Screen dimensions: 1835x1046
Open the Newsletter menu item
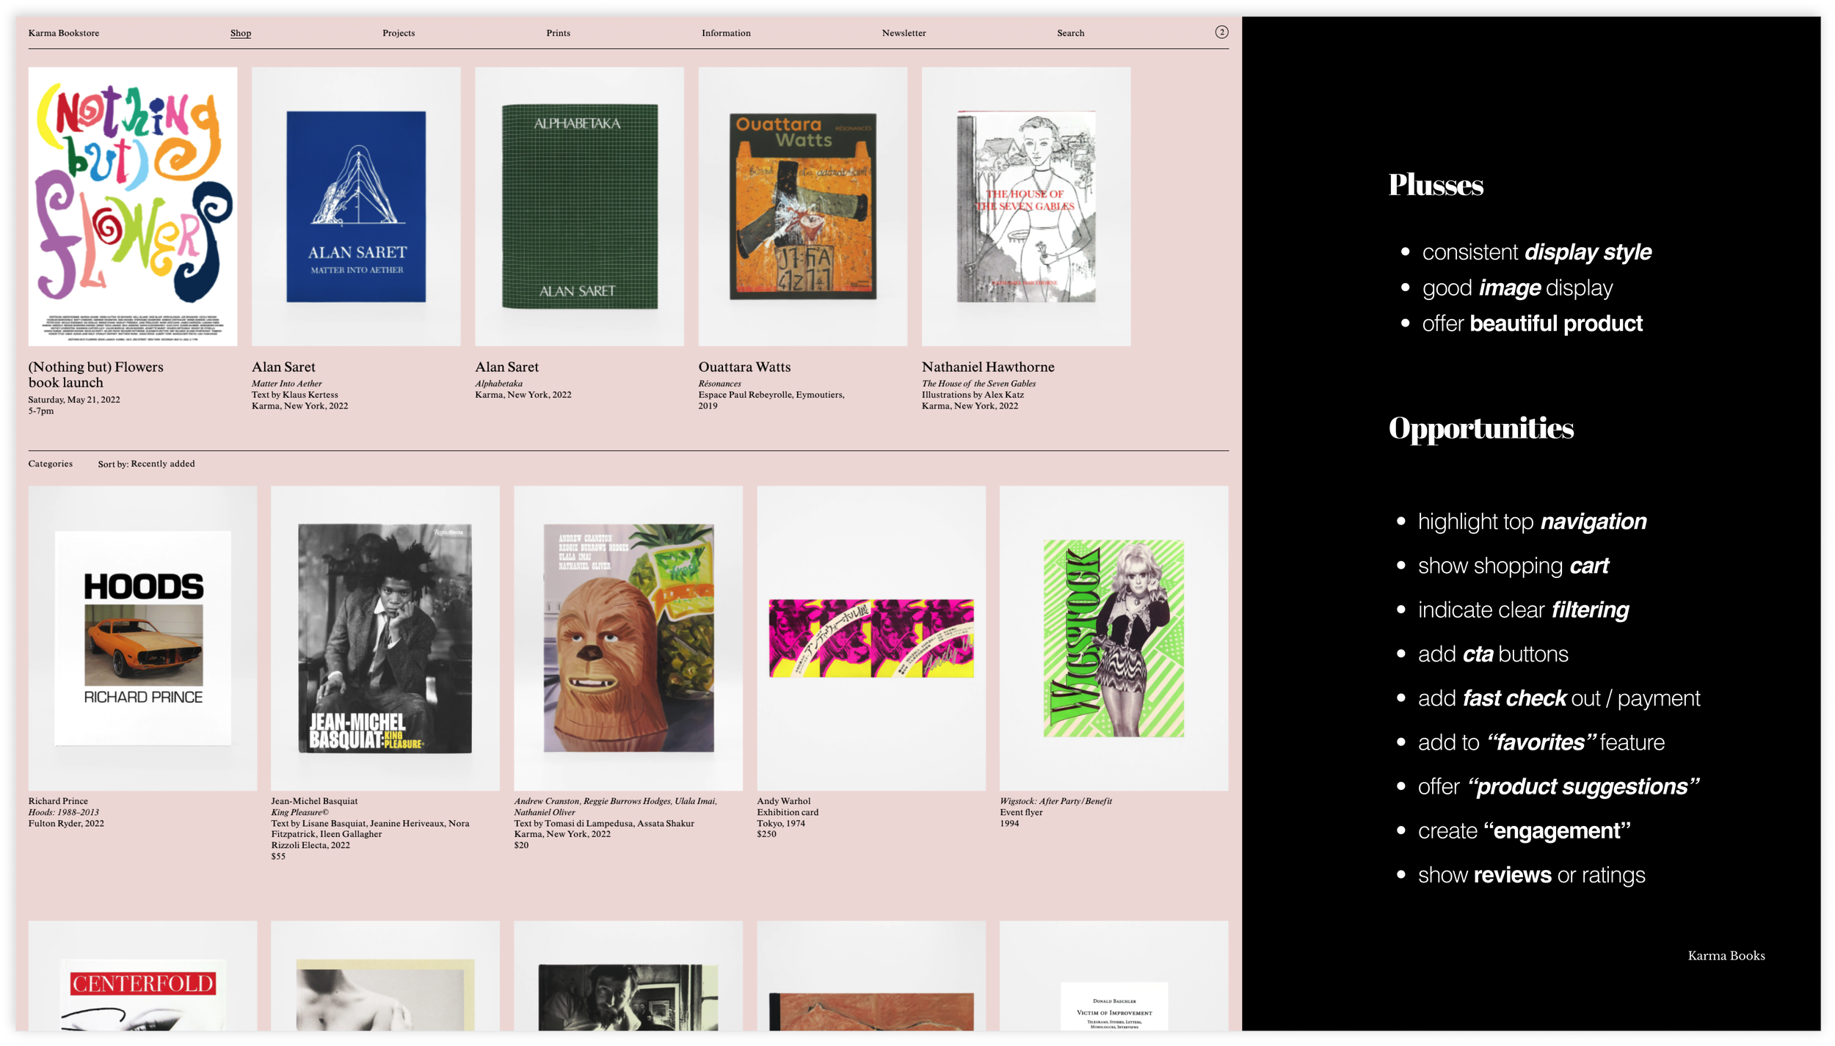tap(904, 33)
